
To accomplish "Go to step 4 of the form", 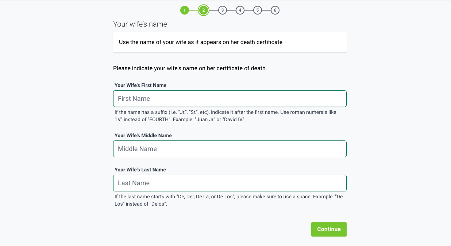I will pos(240,10).
